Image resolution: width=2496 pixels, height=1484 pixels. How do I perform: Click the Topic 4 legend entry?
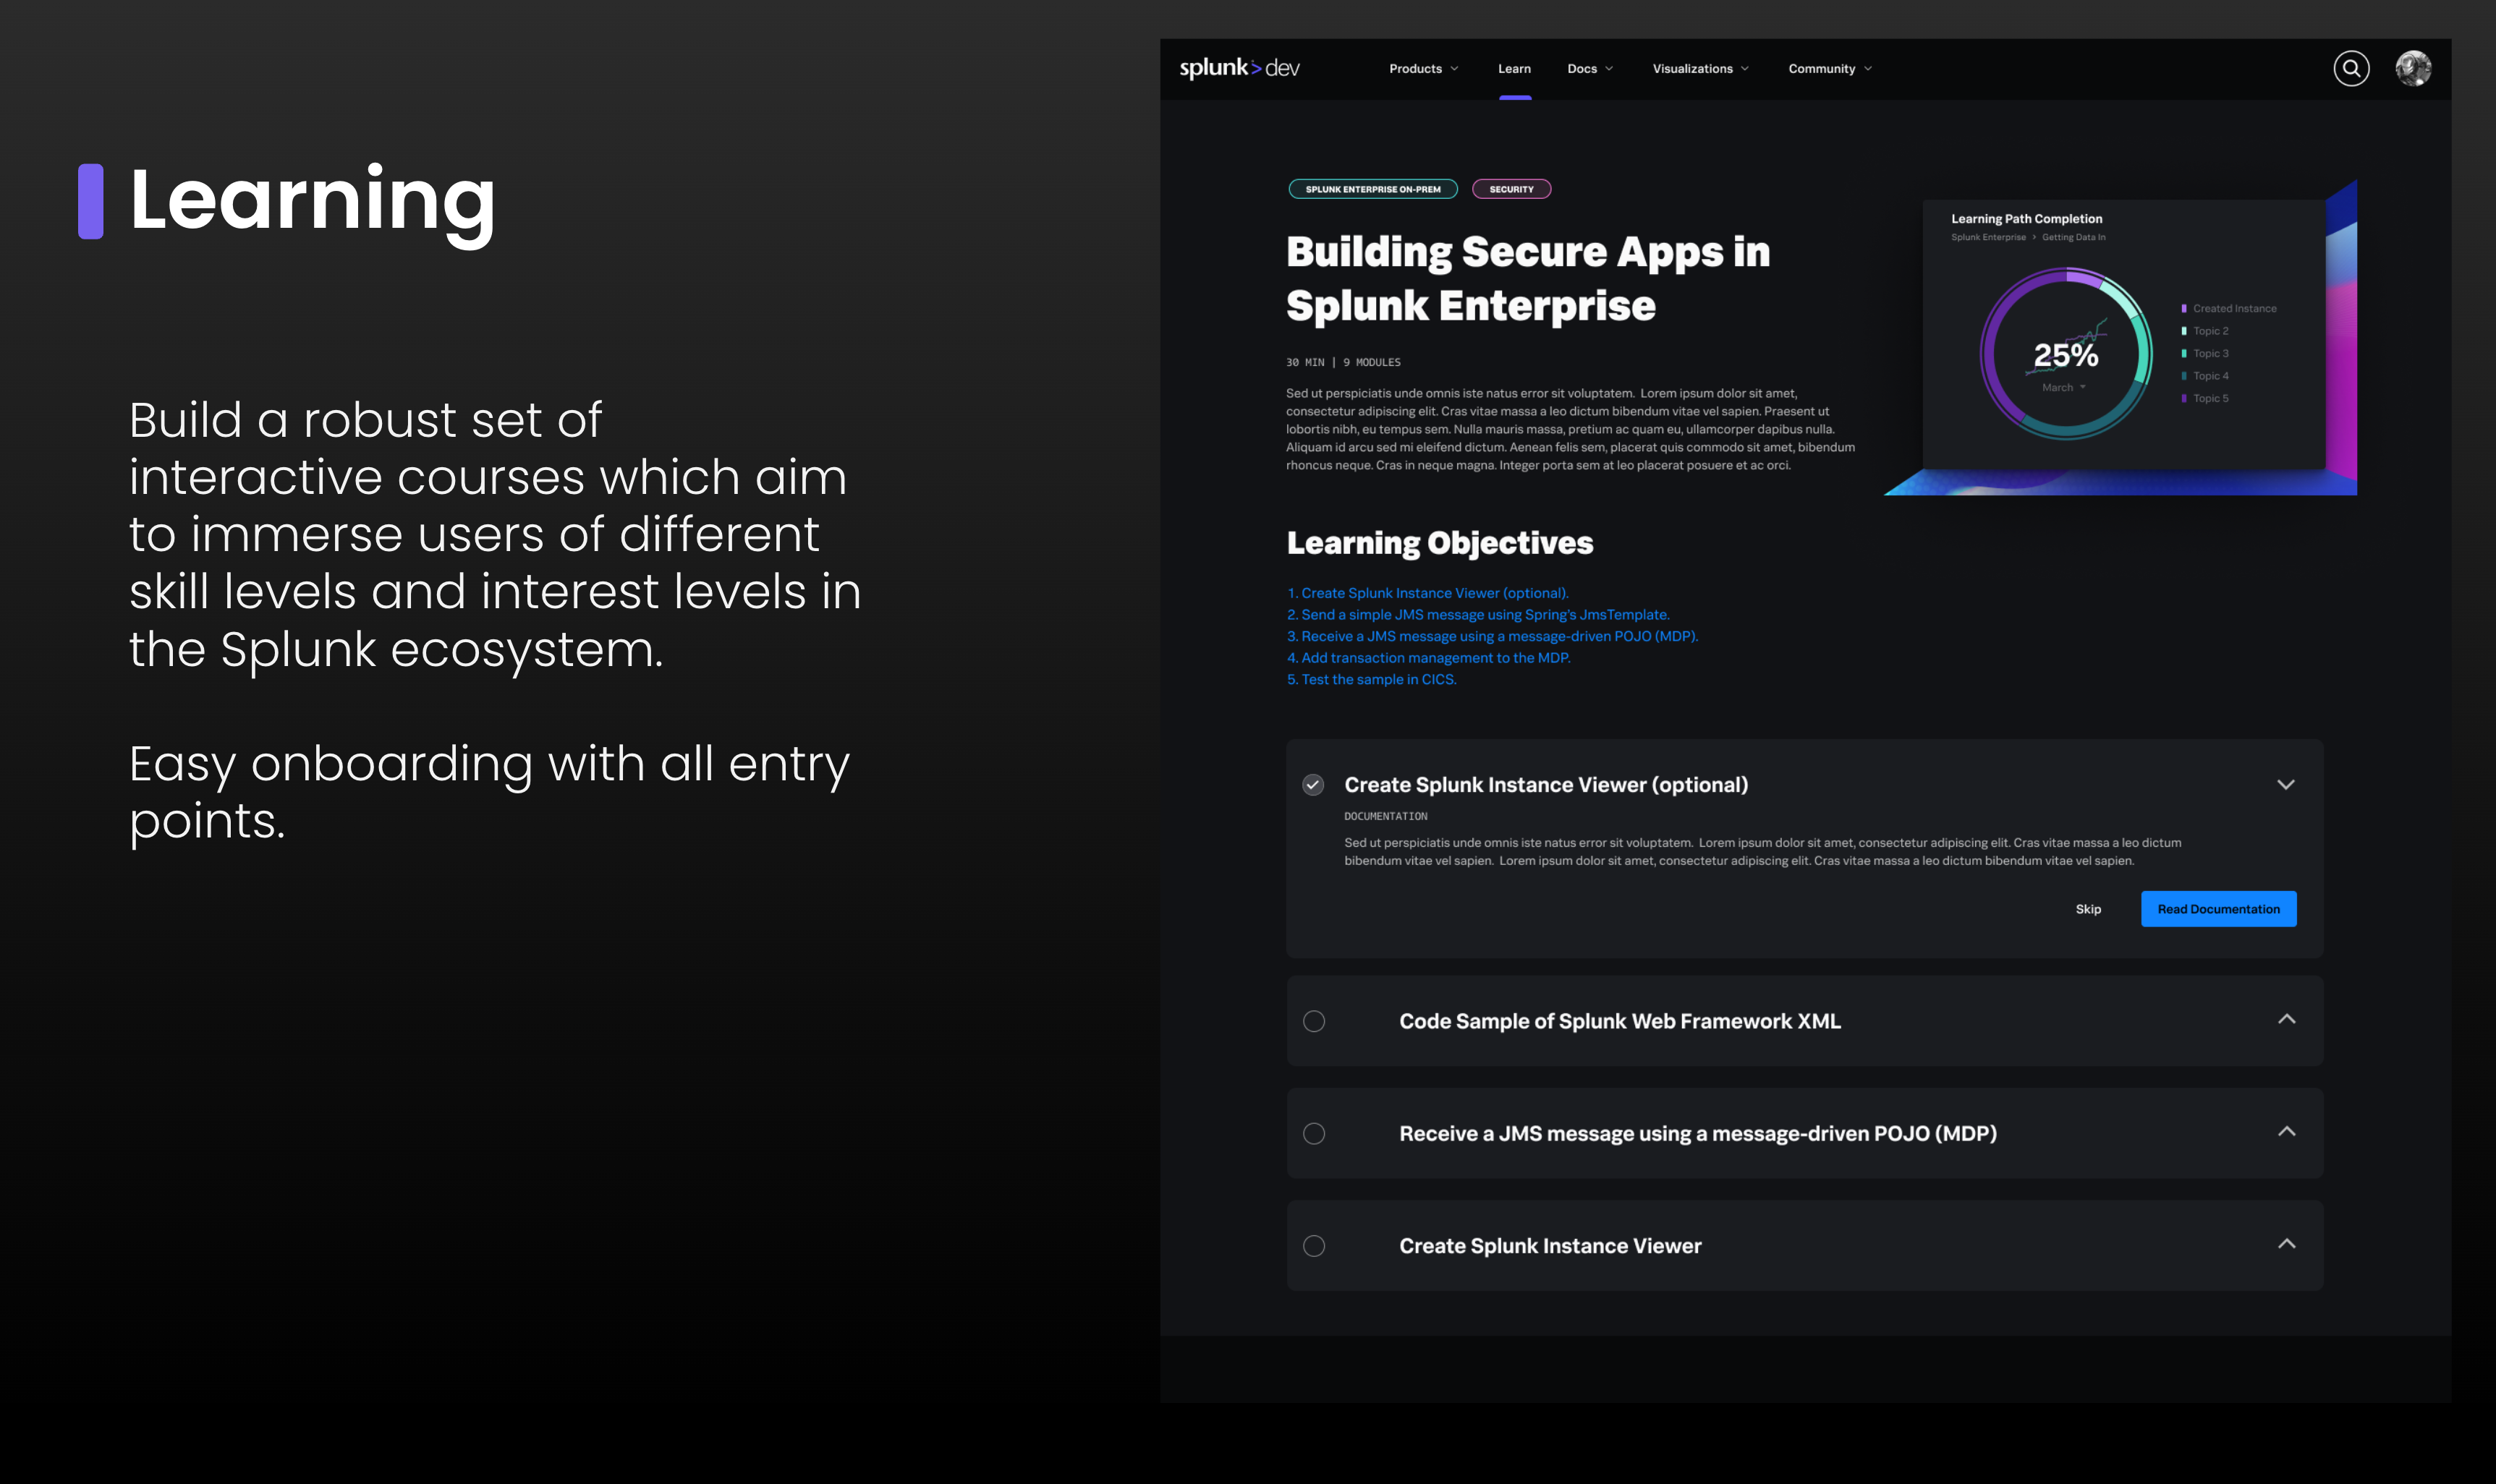pyautogui.click(x=2205, y=376)
